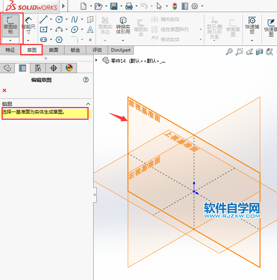Click the Rebuild traffic light icon
Viewport: 277px width, 280px height.
pos(175,6)
